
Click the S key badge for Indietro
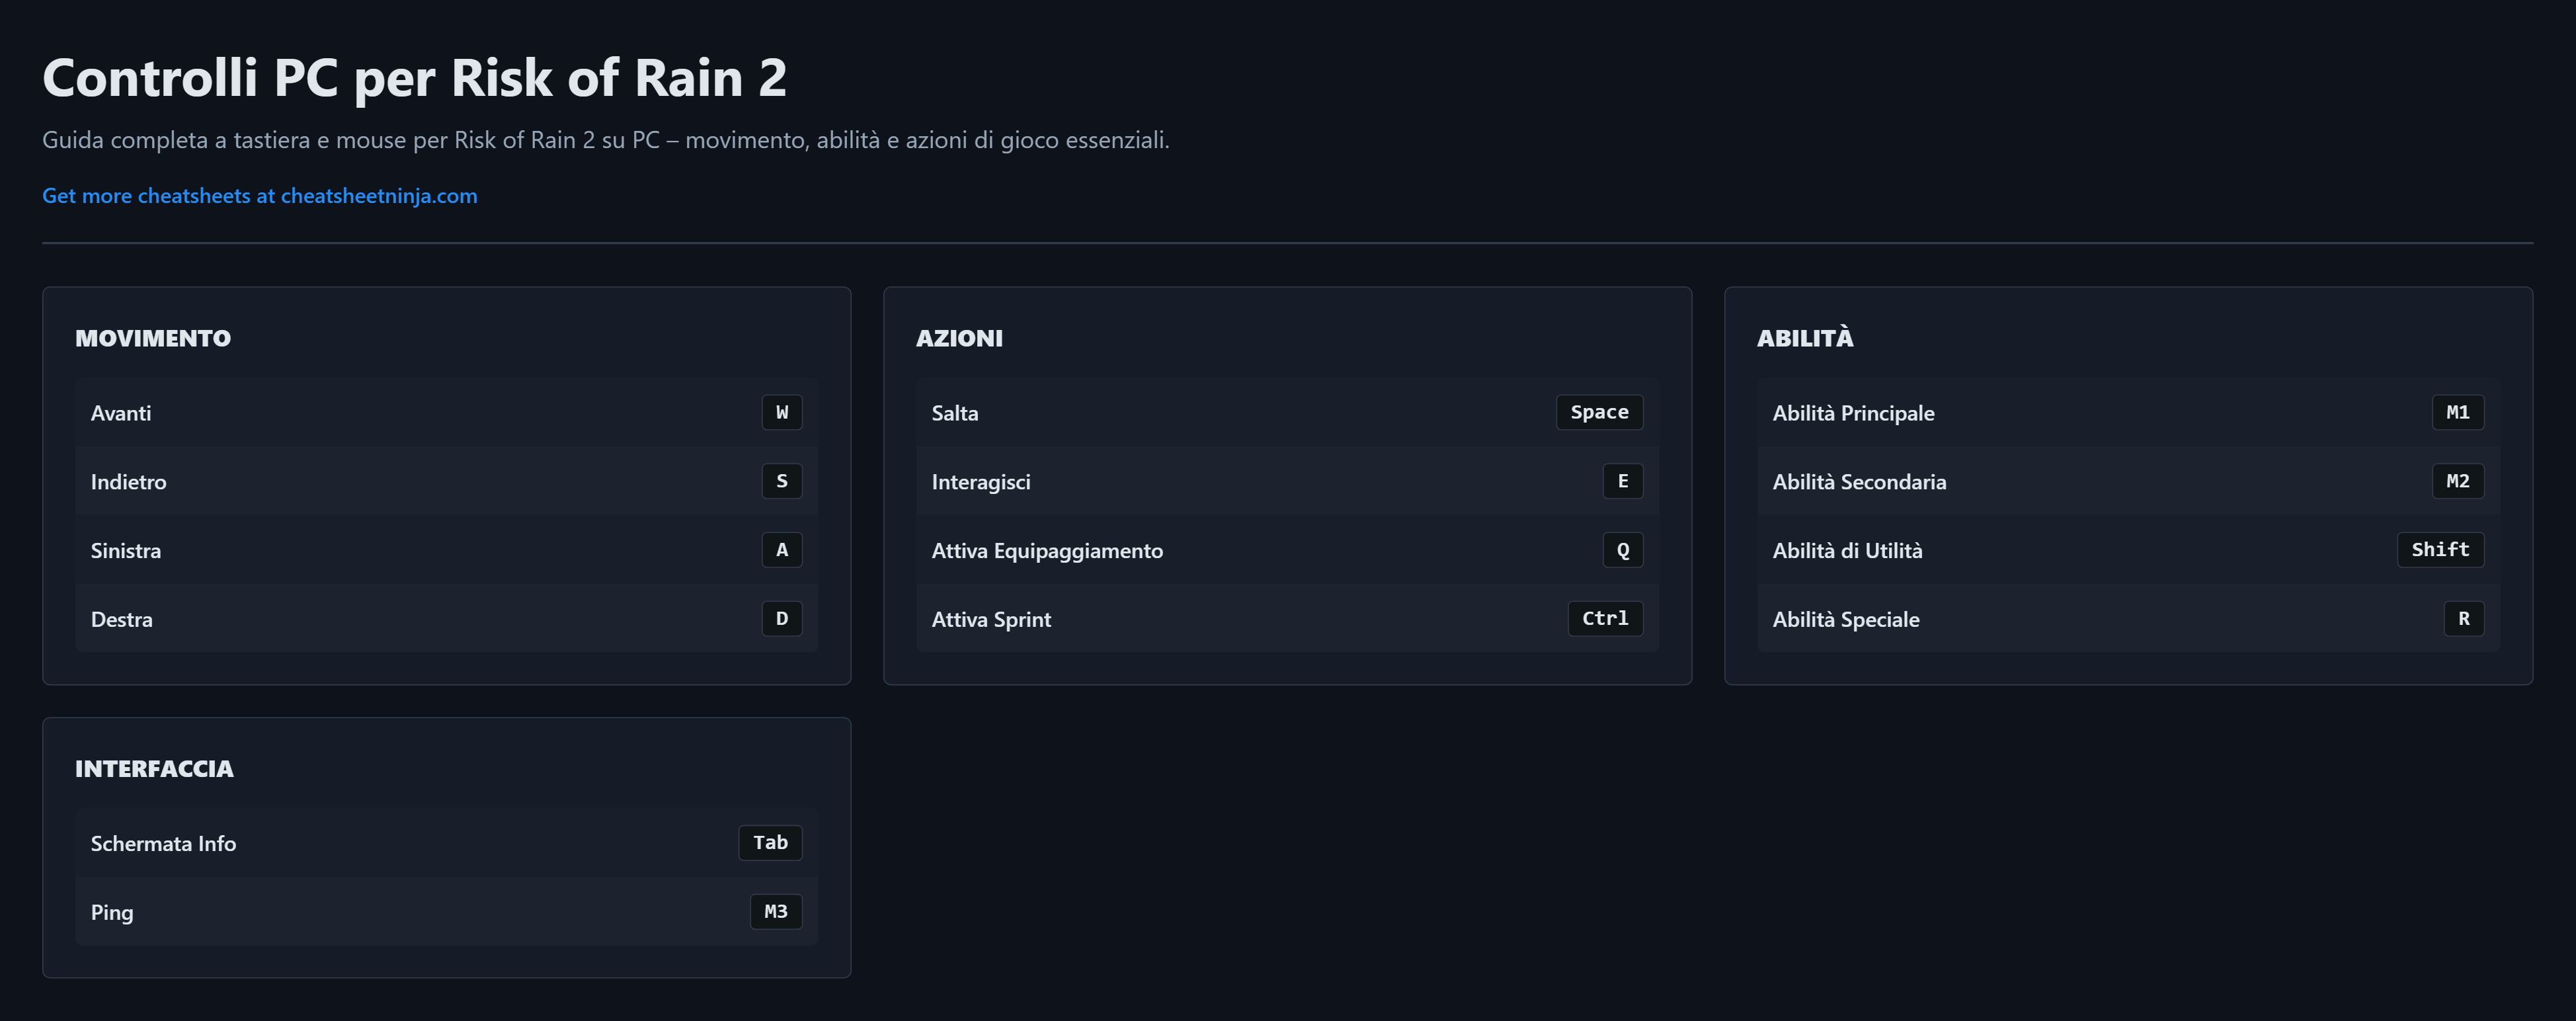[x=781, y=481]
